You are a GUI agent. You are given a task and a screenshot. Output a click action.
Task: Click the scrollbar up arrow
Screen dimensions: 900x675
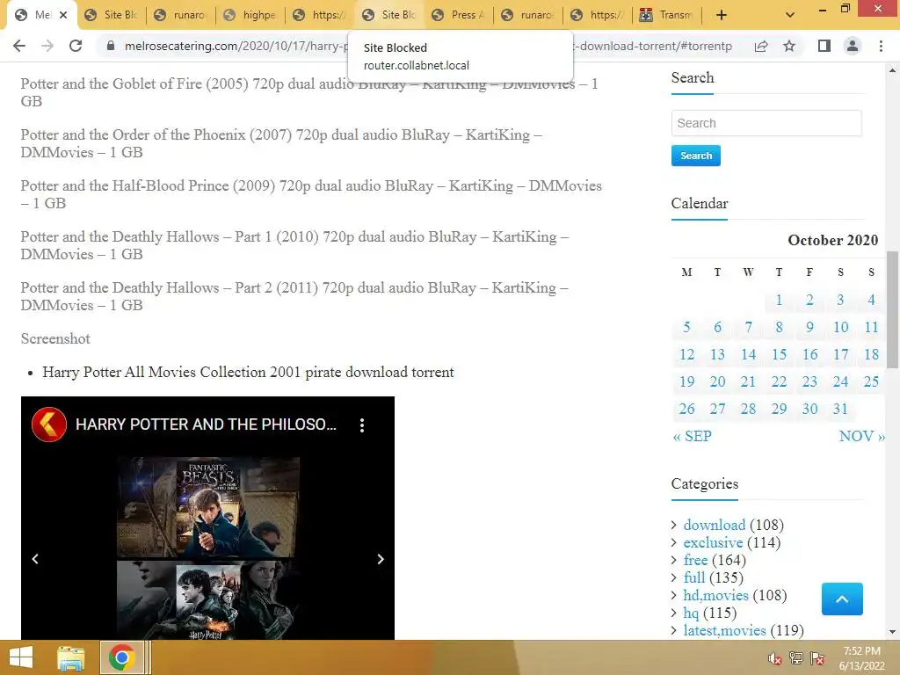click(892, 70)
